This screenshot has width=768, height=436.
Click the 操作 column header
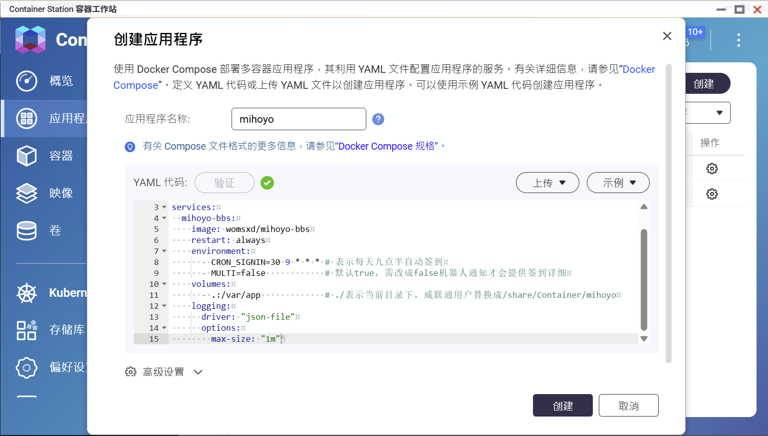point(710,143)
